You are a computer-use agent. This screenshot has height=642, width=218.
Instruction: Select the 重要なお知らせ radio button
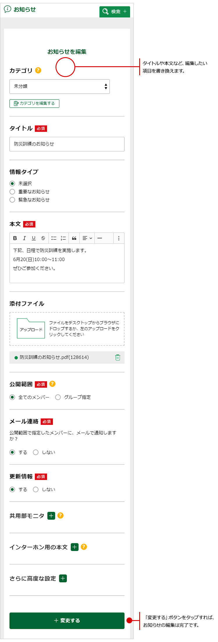(12, 192)
